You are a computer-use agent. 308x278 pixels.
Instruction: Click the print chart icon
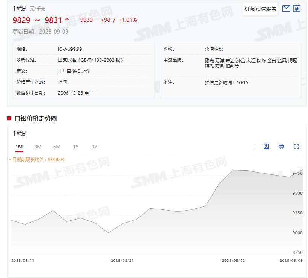pyautogui.click(x=281, y=147)
